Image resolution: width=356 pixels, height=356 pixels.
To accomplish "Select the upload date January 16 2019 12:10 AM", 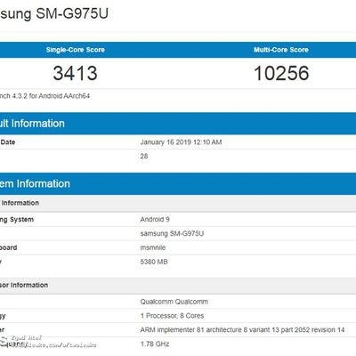I will [181, 142].
